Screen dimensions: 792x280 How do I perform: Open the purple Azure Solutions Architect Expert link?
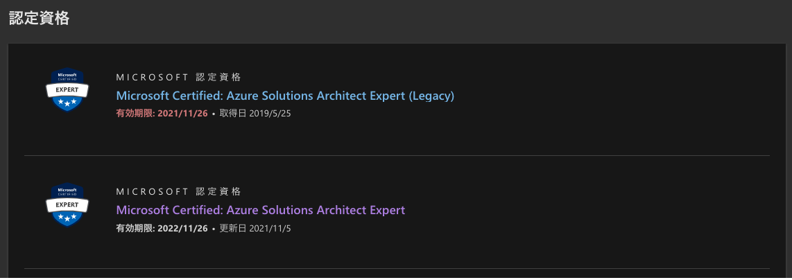pos(260,210)
